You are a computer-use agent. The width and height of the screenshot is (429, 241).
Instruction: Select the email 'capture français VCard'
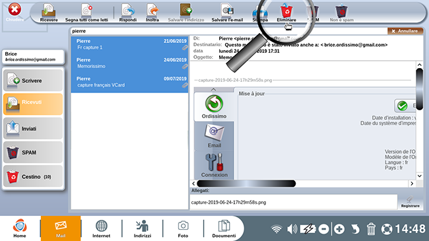(129, 82)
